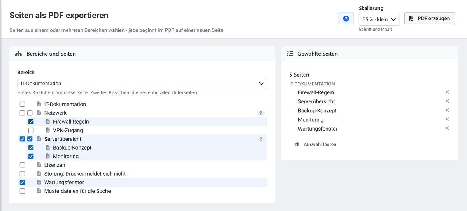Check the Musterdateien für die Suche checkbox
This screenshot has height=211, width=467.
(x=22, y=191)
